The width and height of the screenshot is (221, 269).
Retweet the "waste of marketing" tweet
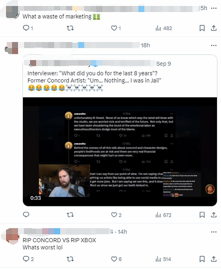[x=70, y=28]
